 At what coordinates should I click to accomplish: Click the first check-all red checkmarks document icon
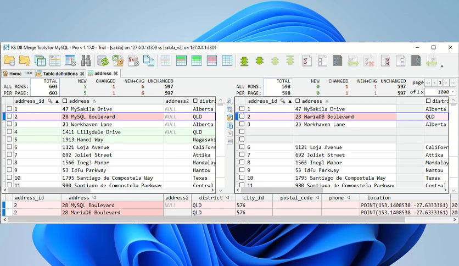[x=307, y=60]
